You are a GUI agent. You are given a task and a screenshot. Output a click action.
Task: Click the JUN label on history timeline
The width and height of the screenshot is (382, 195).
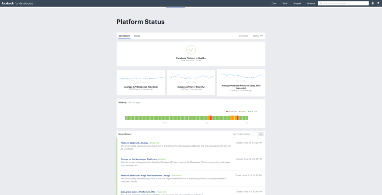click(x=207, y=123)
